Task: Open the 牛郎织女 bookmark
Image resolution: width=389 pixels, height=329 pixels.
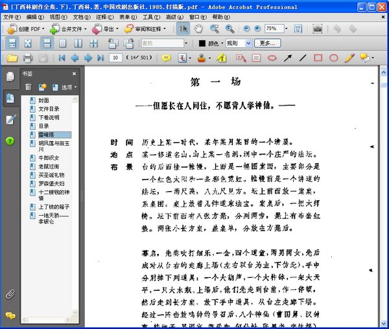Action: click(49, 158)
